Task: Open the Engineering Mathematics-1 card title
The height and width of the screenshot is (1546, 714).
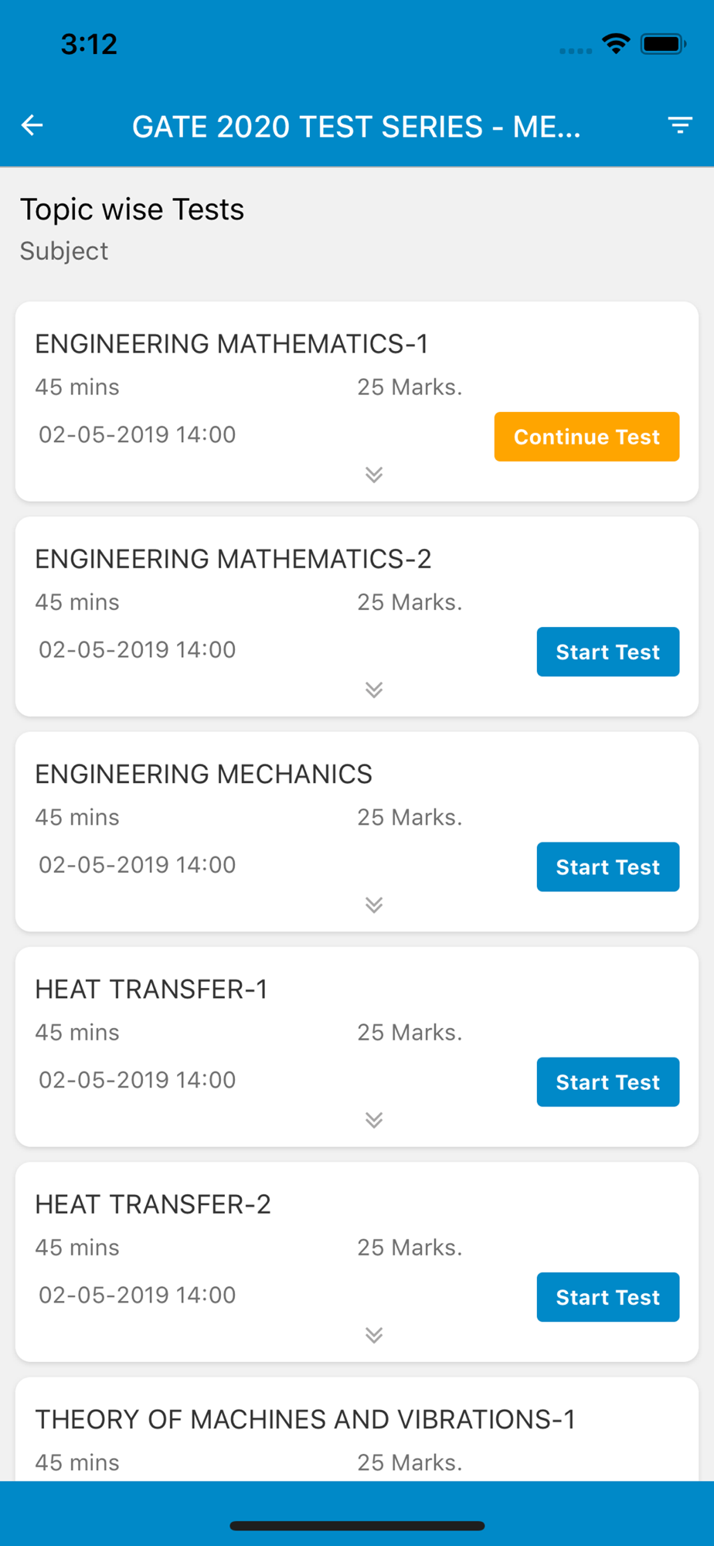Action: click(232, 343)
